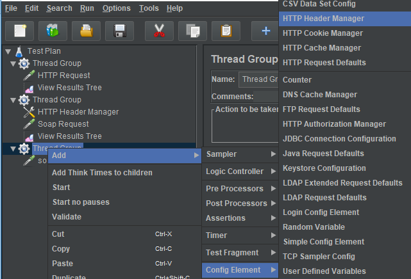Screen dimensions: 411x279
Task: Select Simple Config Element entry
Action: click(x=345, y=242)
